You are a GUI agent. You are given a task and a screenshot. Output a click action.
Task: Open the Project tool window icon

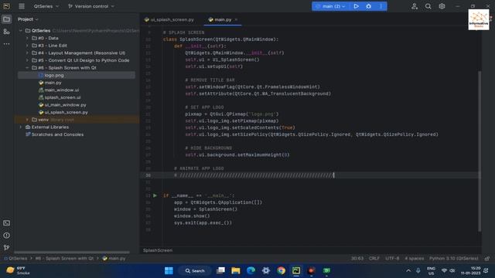point(6,19)
